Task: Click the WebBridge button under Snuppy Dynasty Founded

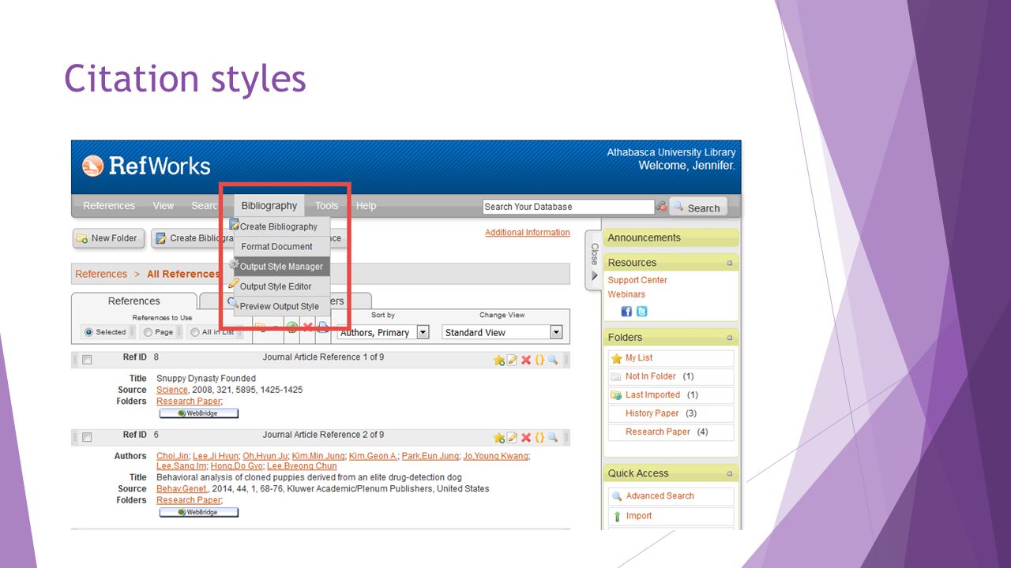Action: (198, 413)
